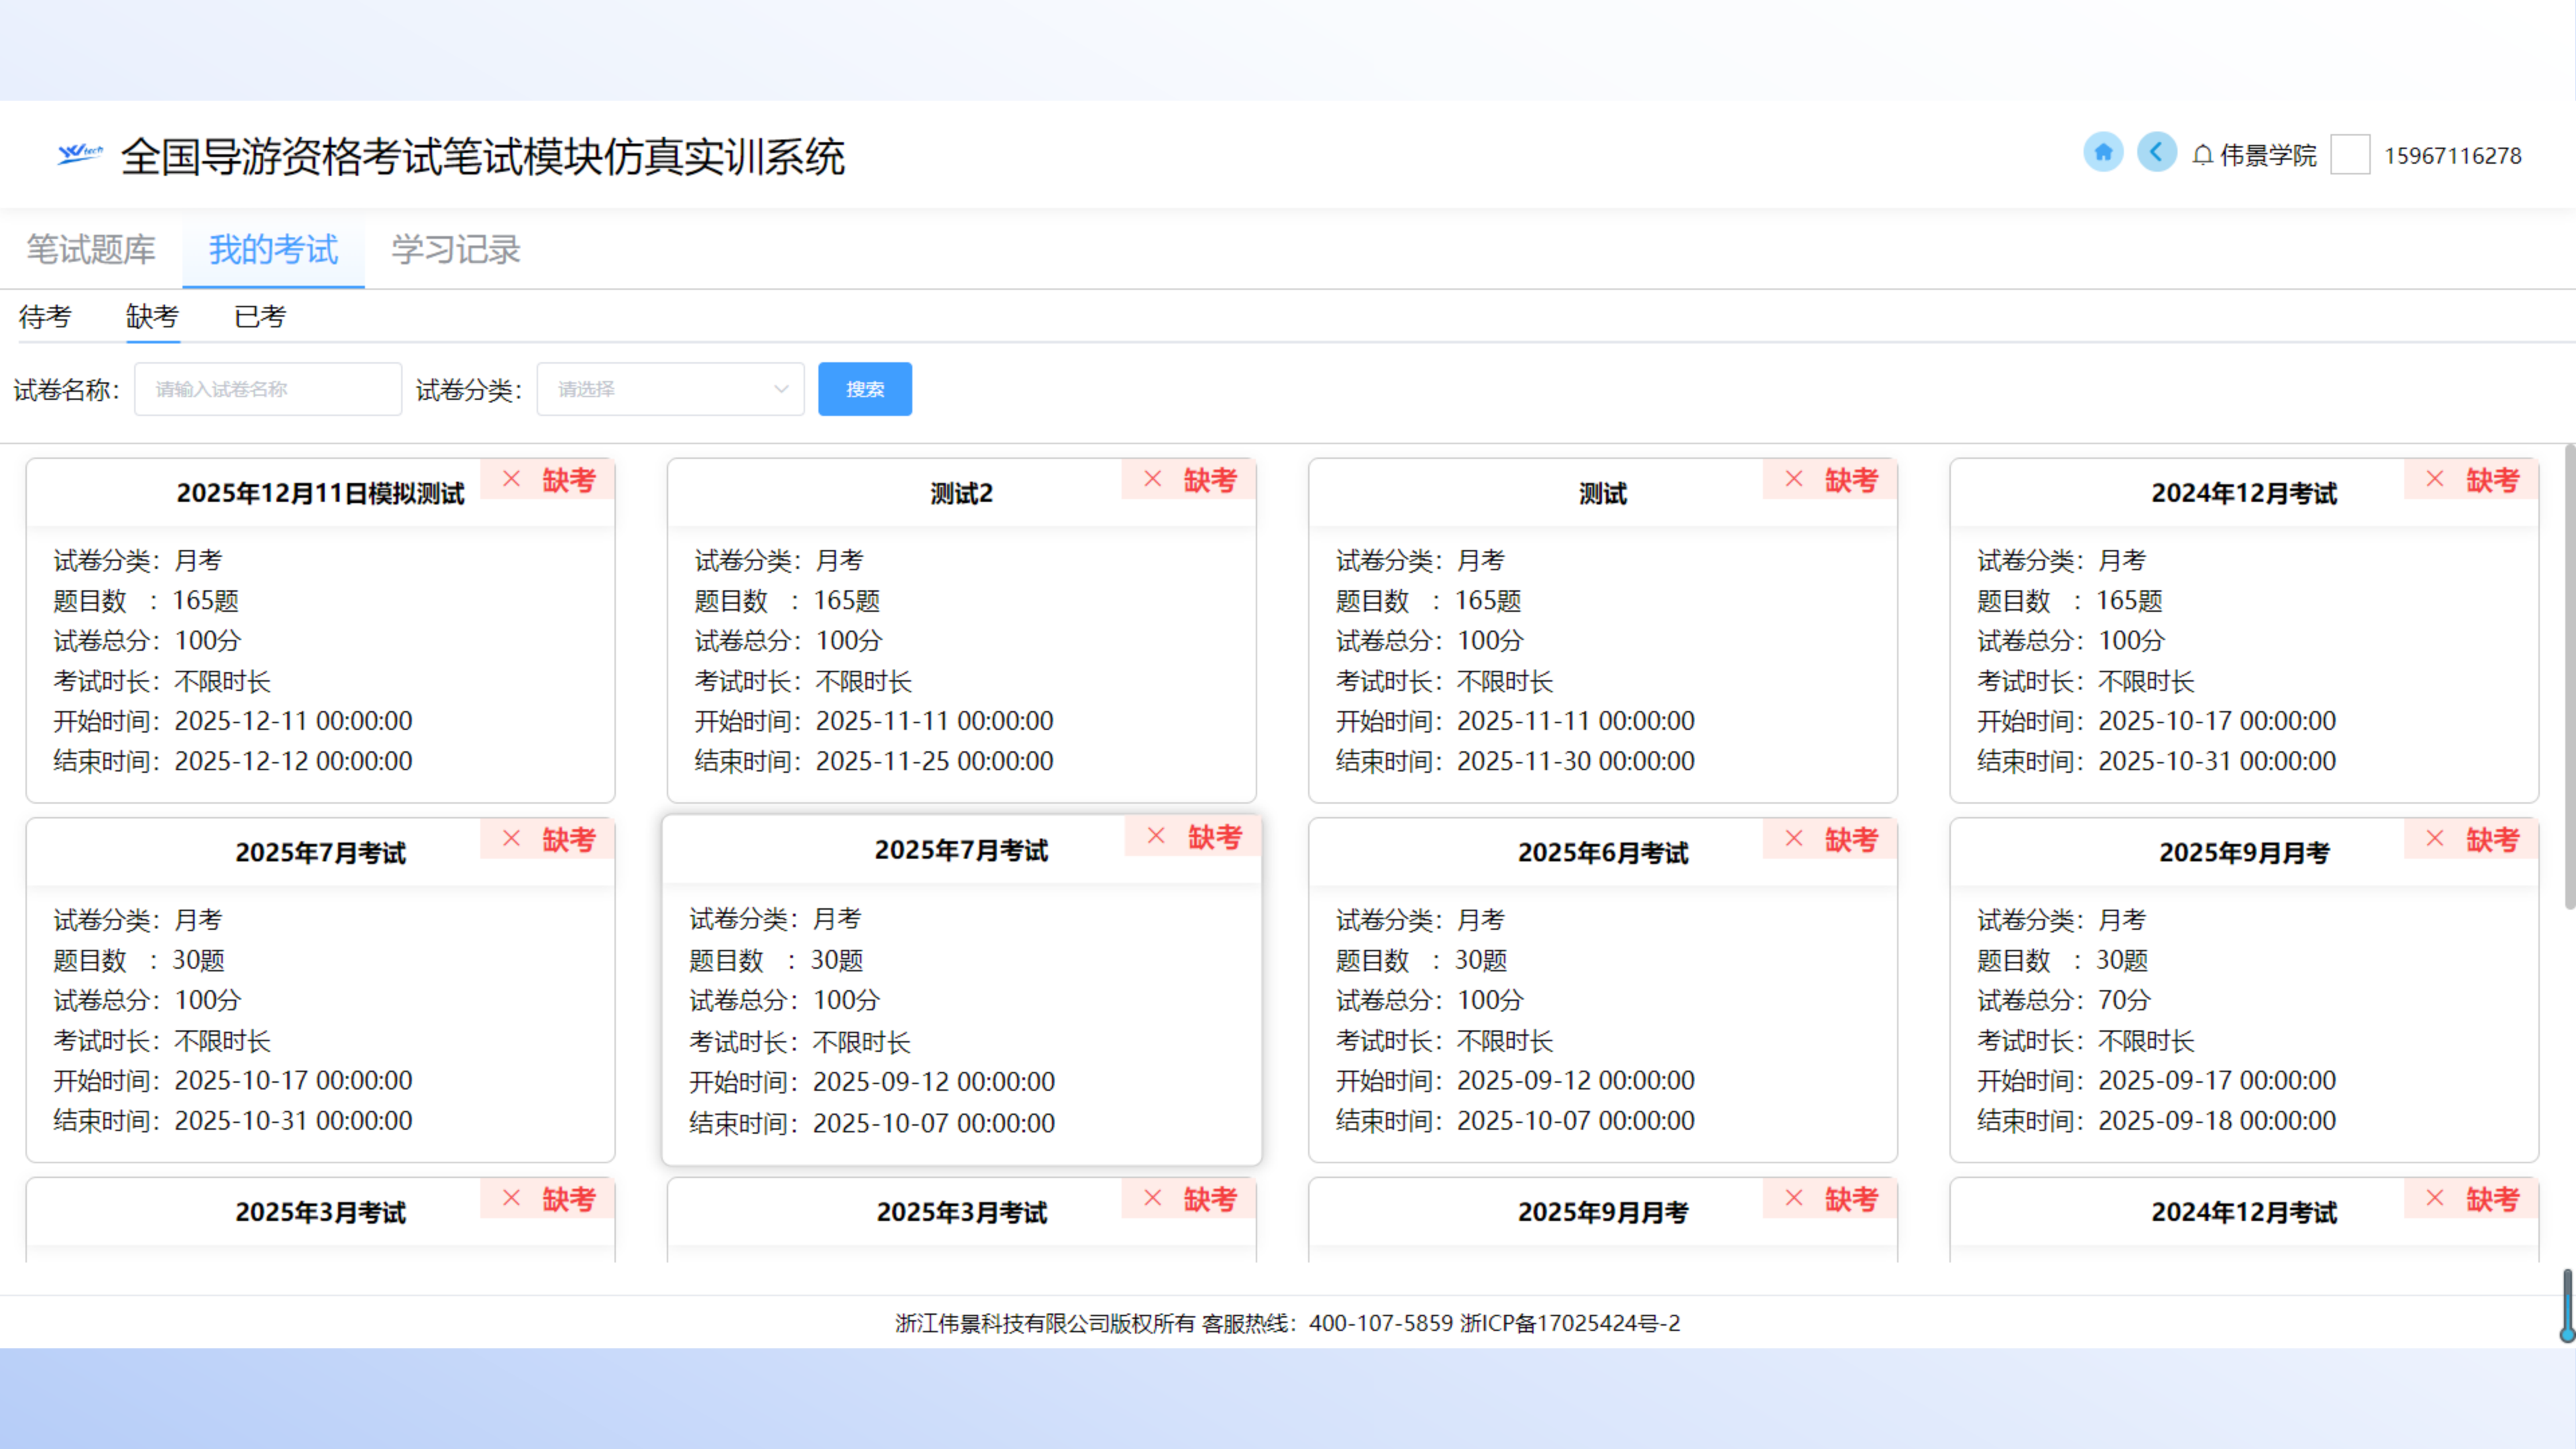This screenshot has height=1449, width=2576.
Task: Click 伟景学院 label in header
Action: pos(2268,156)
